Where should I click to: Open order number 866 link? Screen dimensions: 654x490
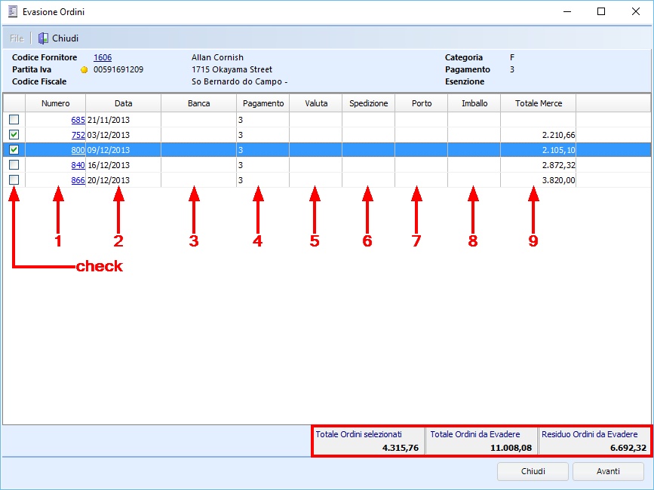[78, 180]
